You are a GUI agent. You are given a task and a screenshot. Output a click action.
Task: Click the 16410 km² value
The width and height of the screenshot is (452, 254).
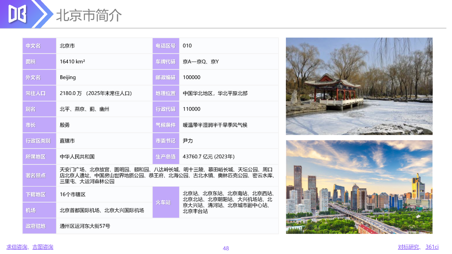tap(72, 62)
